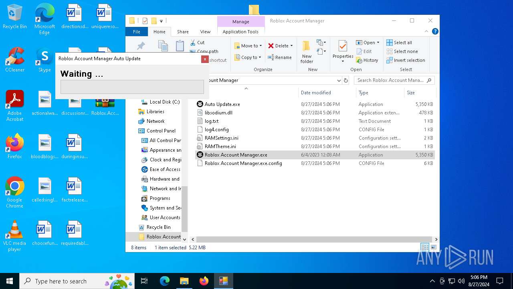
Task: Open Task View on the taskbar
Action: 144,281
